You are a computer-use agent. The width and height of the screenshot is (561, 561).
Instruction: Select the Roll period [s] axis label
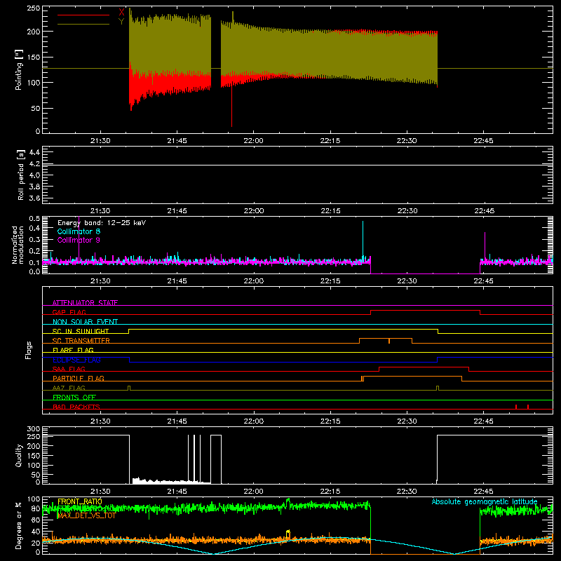(x=21, y=175)
